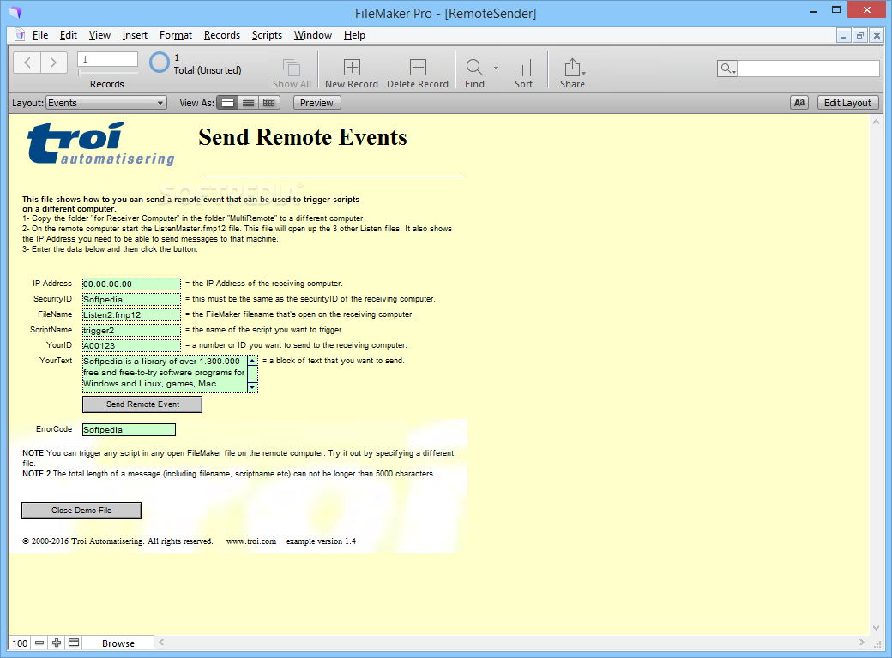Toggle the formatting bar Aa button
The width and height of the screenshot is (892, 658).
[799, 103]
